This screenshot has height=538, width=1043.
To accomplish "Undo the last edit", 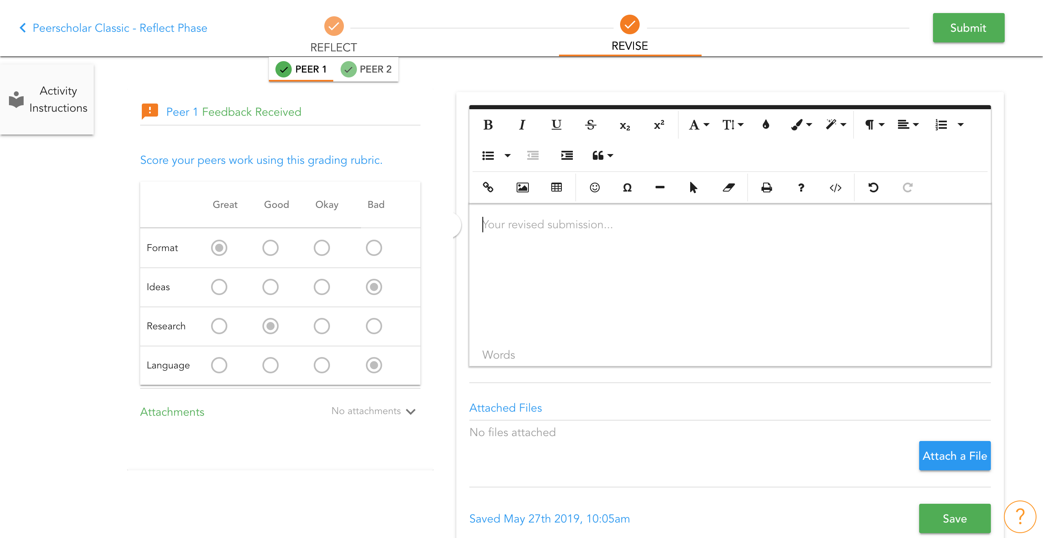I will (873, 187).
